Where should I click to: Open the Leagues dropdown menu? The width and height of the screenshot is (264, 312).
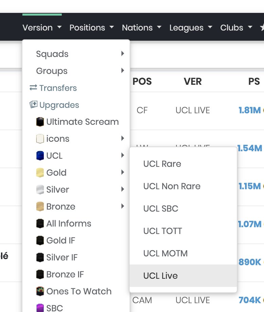point(191,28)
